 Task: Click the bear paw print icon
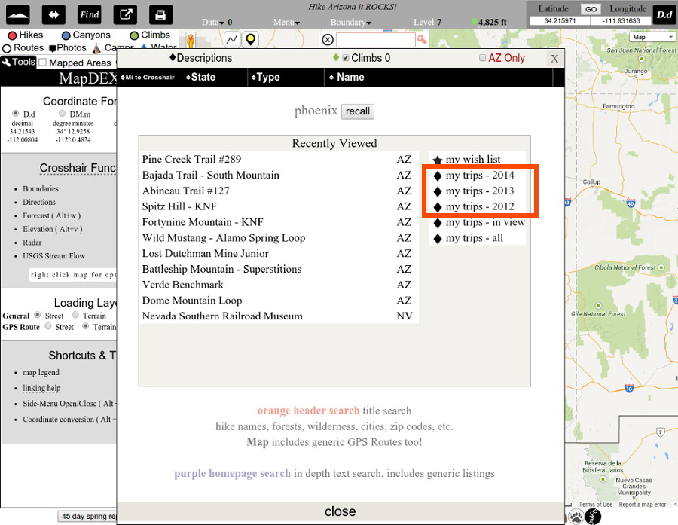pyautogui.click(x=576, y=517)
